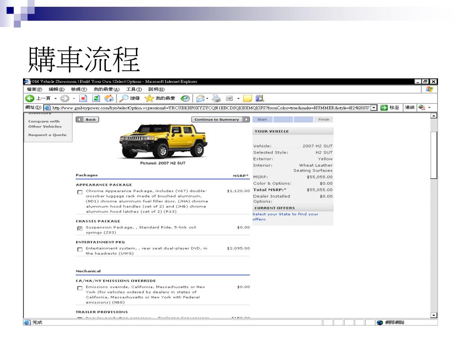The height and width of the screenshot is (346, 461).
Task: Refresh the page using the toolbar icon
Action: point(96,99)
